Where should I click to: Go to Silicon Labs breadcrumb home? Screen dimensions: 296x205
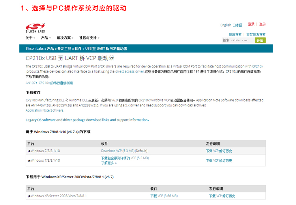[x=35, y=48]
